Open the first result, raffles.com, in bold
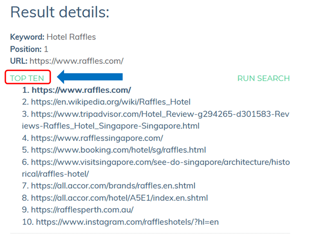The width and height of the screenshot is (327, 234). tap(81, 90)
